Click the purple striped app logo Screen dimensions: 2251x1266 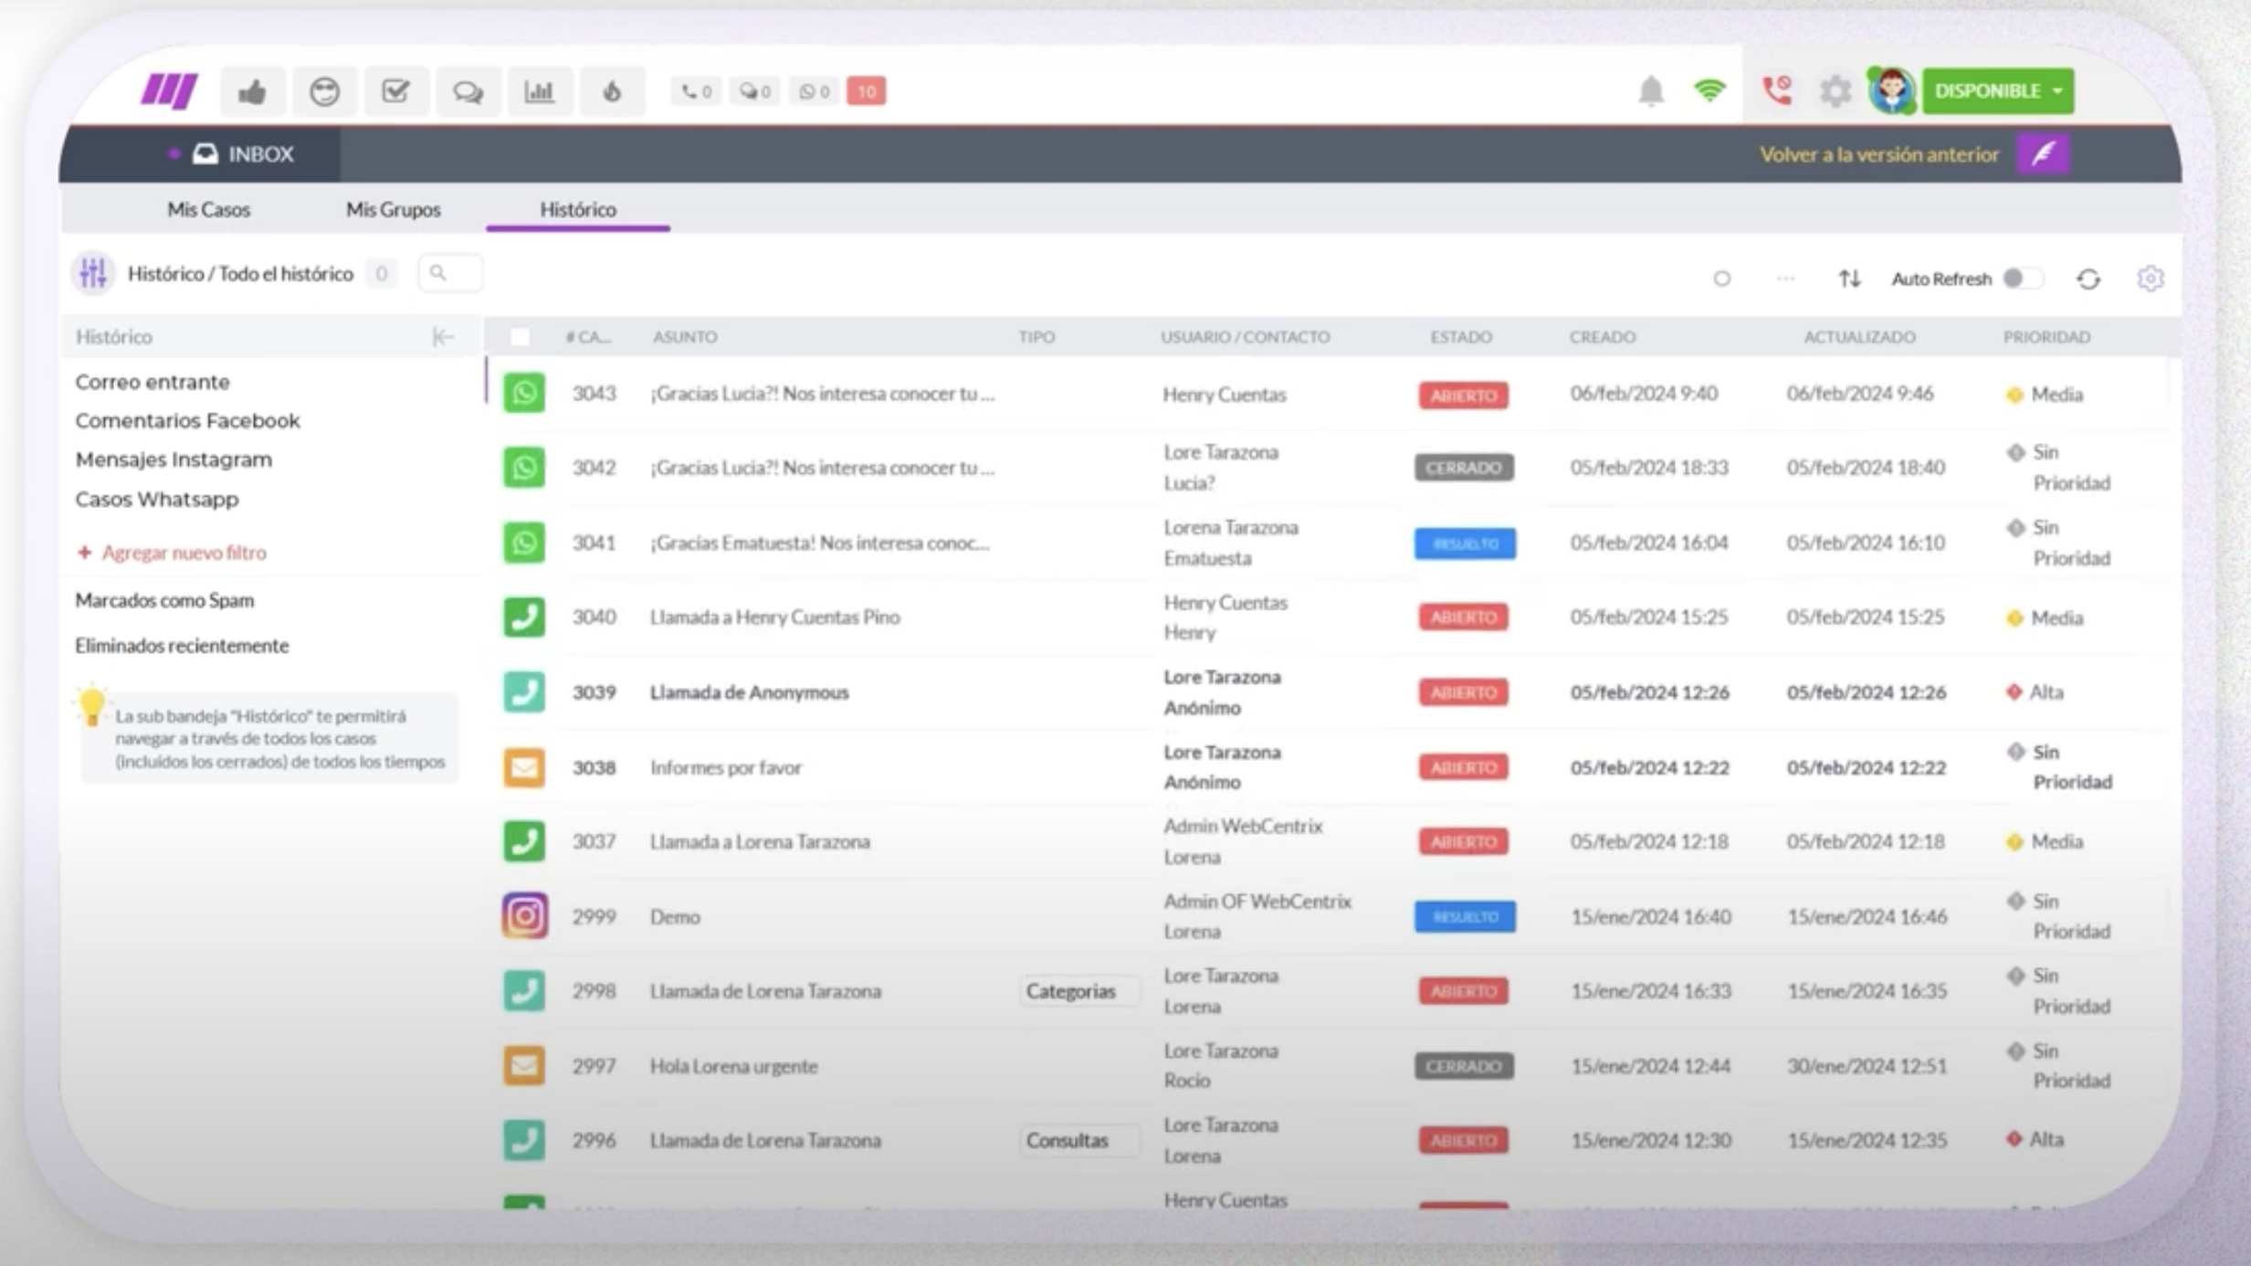(x=169, y=91)
